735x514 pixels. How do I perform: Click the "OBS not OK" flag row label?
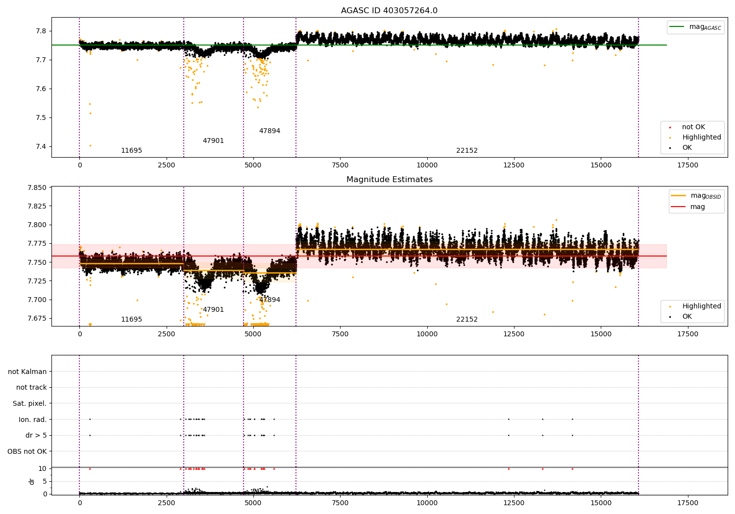27,451
